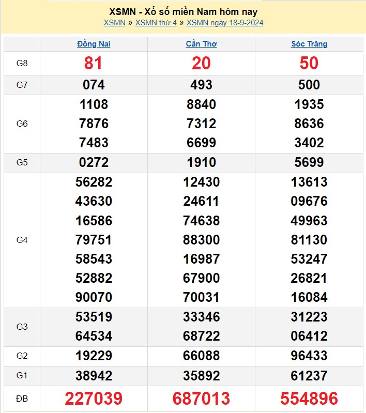The height and width of the screenshot is (413, 366).
Task: Click the G8 result 81
Action: click(x=94, y=64)
